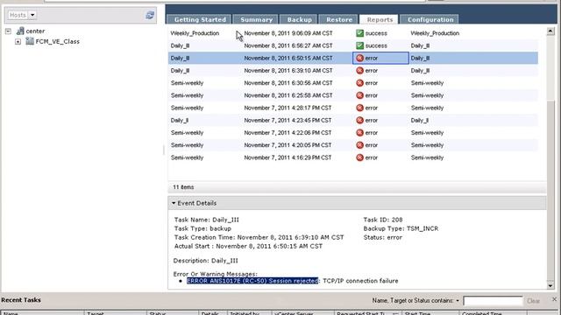Switch to the Summary tab
This screenshot has height=315, width=561.
click(x=257, y=19)
